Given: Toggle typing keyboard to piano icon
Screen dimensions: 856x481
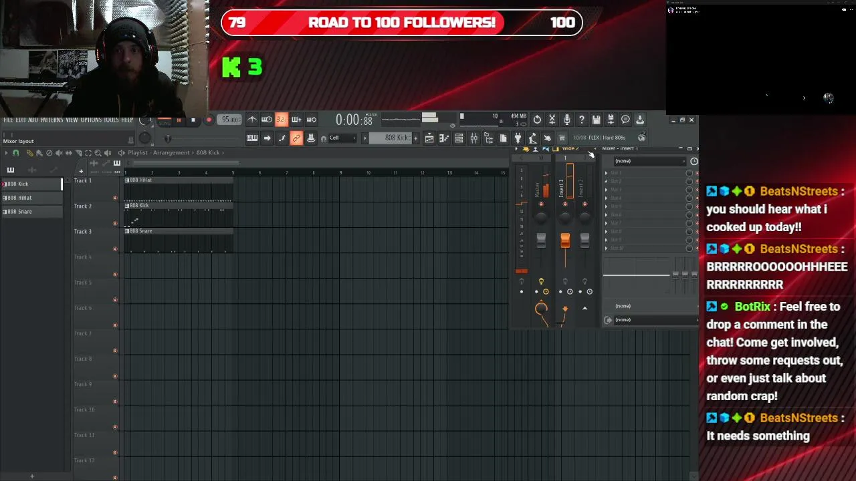Looking at the screenshot, I should 252,138.
